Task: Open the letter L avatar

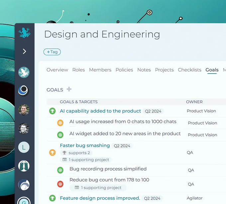Action: click(x=24, y=147)
